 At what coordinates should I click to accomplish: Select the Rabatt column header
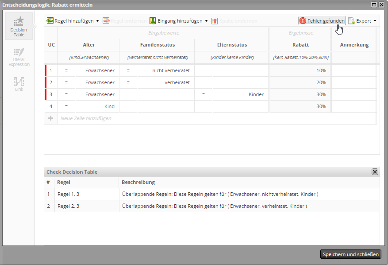300,45
